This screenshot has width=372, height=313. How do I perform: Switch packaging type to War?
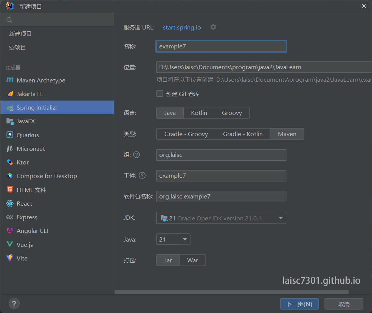(x=192, y=260)
